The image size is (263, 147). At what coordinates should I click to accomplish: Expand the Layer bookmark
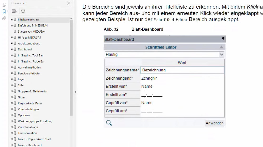(x=12, y=79)
